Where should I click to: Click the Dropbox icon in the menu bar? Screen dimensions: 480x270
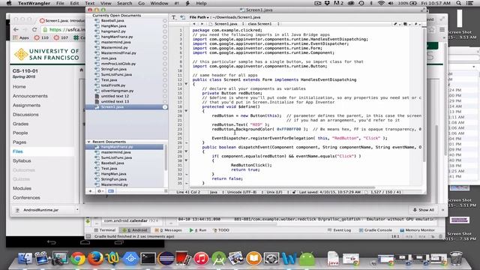327,3
